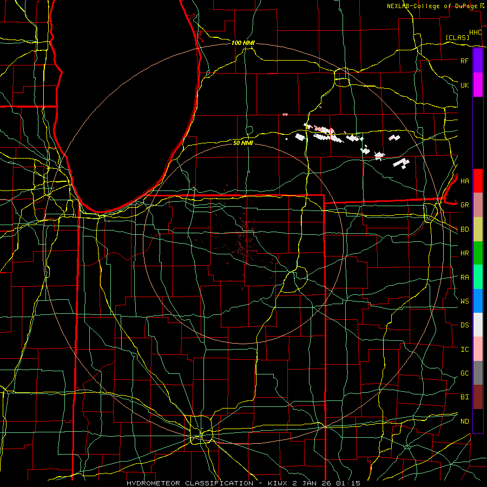The image size is (487, 487).
Task: Click the [CLAS] label above the legend
Action: pos(457,37)
